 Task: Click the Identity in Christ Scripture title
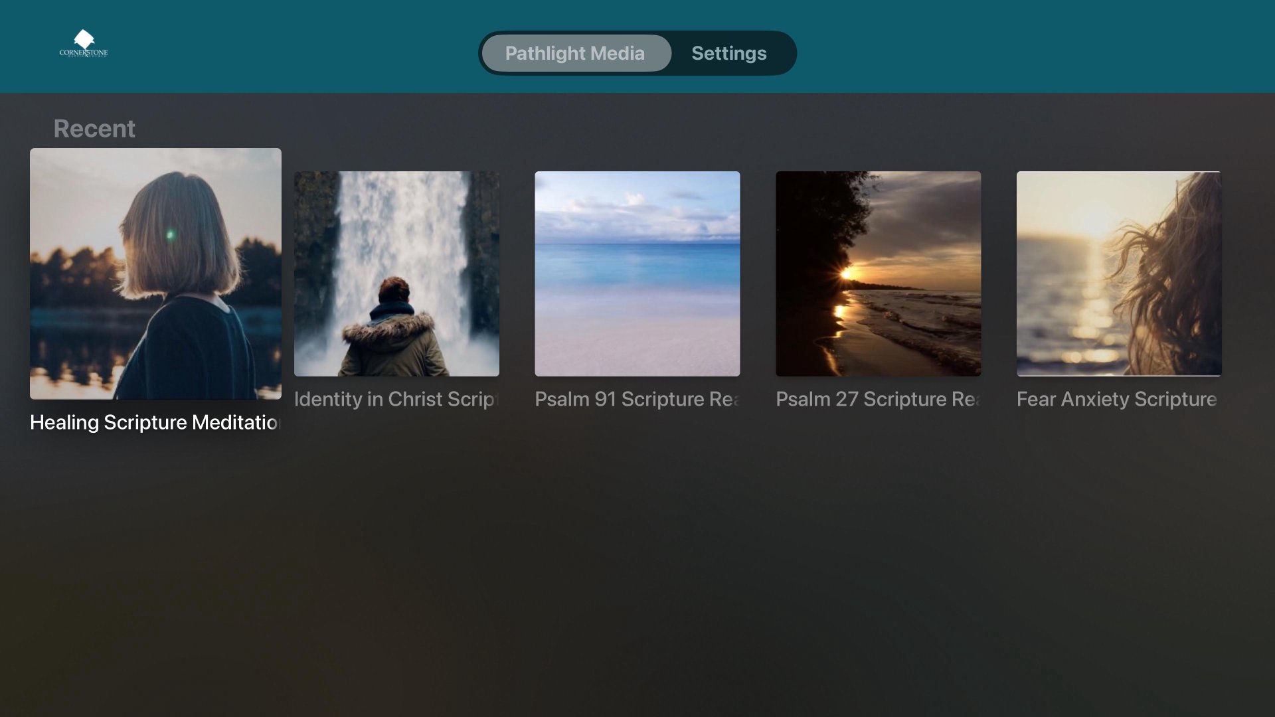tap(396, 399)
